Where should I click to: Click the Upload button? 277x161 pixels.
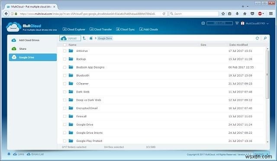tap(70, 38)
